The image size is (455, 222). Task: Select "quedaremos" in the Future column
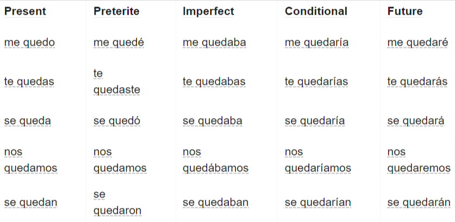tap(419, 168)
